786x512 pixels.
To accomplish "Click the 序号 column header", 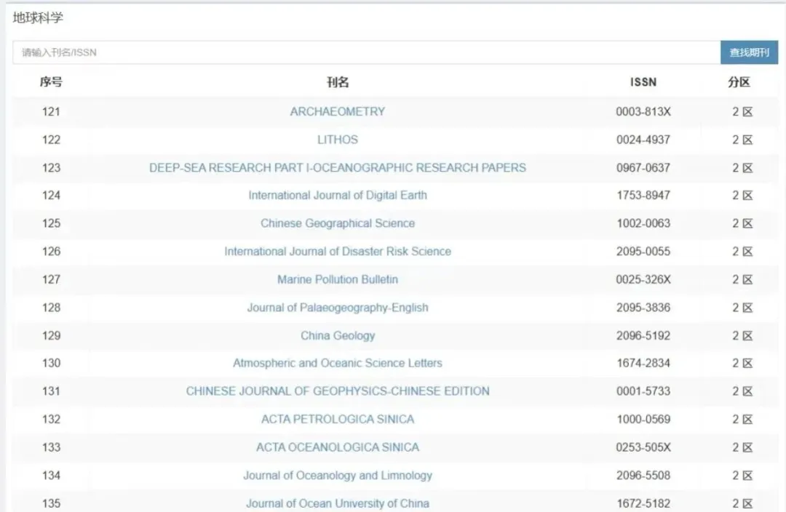I will click(x=51, y=82).
